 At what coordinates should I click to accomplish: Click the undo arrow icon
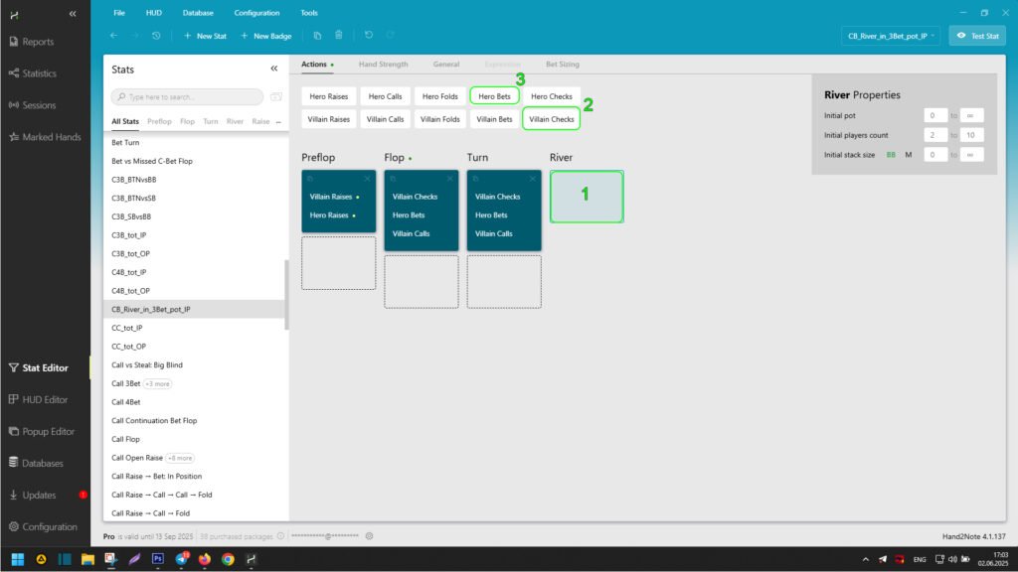pyautogui.click(x=369, y=36)
